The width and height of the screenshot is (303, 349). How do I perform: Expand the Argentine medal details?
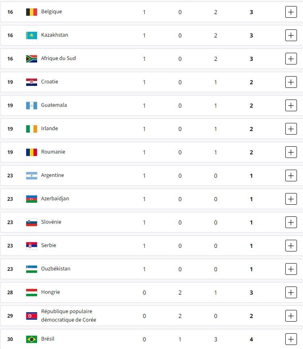click(291, 176)
